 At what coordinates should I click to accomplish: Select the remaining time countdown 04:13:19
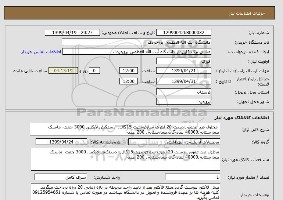click(63, 70)
